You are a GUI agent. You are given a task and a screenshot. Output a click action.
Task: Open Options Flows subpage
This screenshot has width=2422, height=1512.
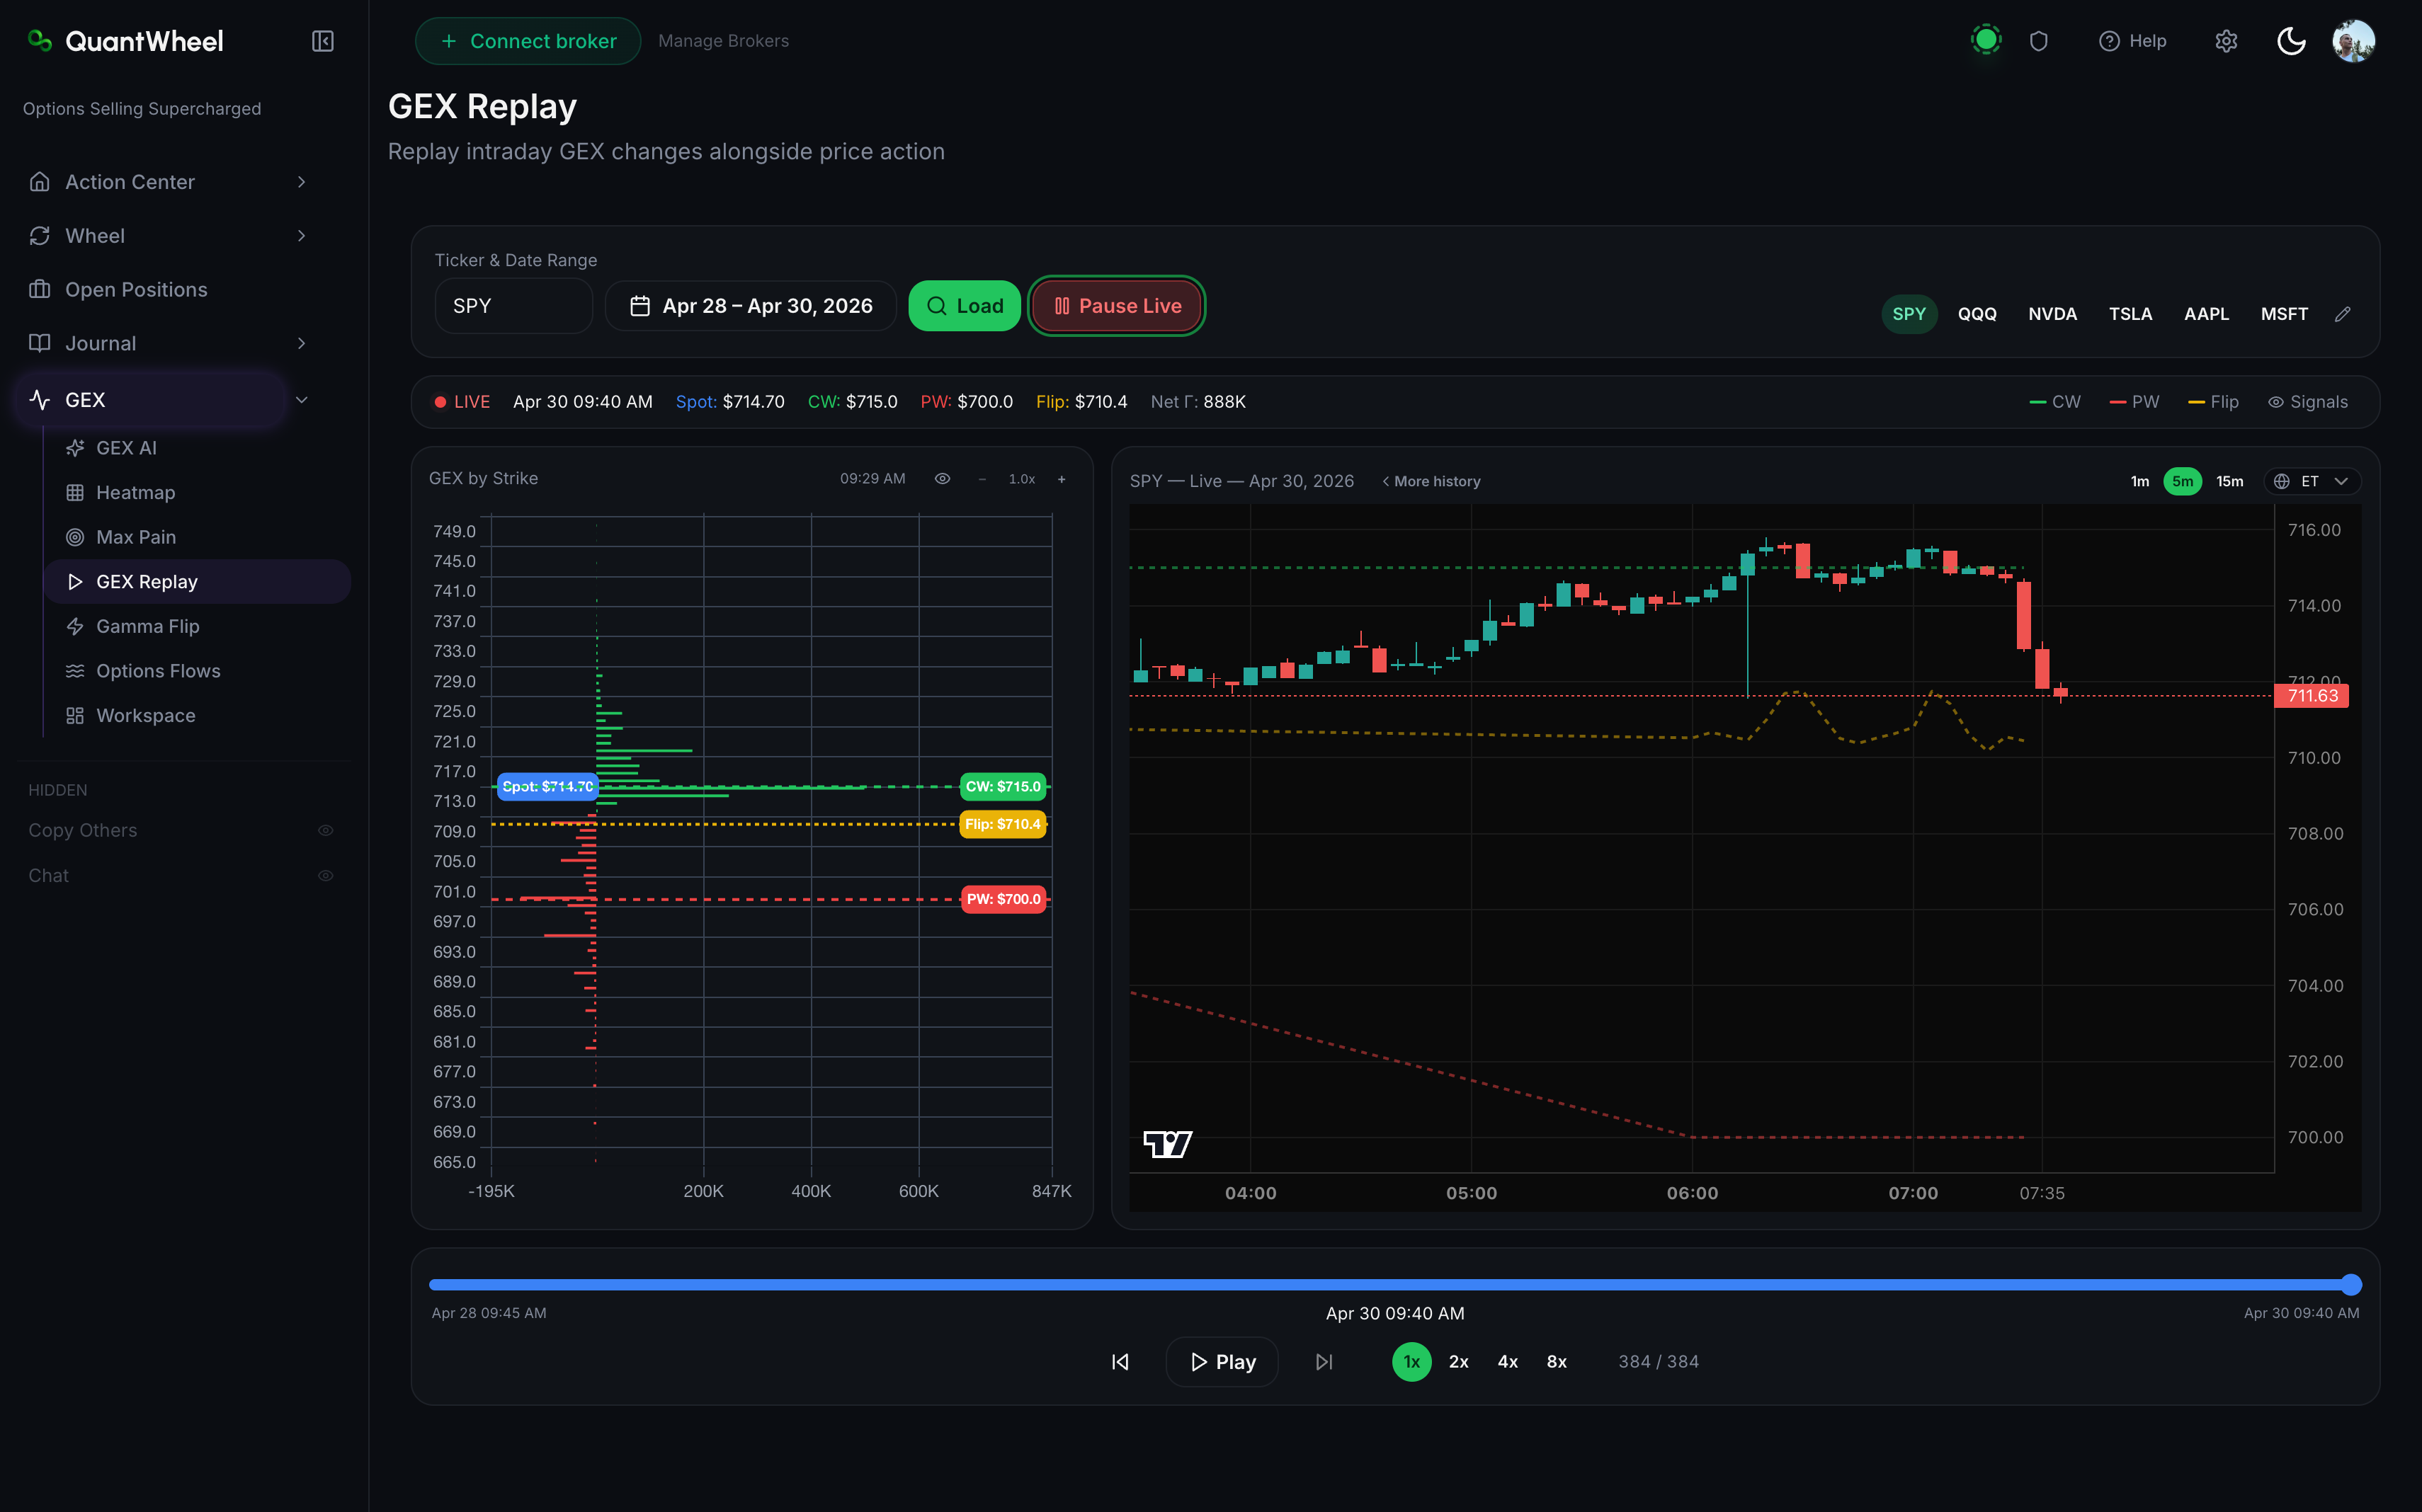coord(158,671)
